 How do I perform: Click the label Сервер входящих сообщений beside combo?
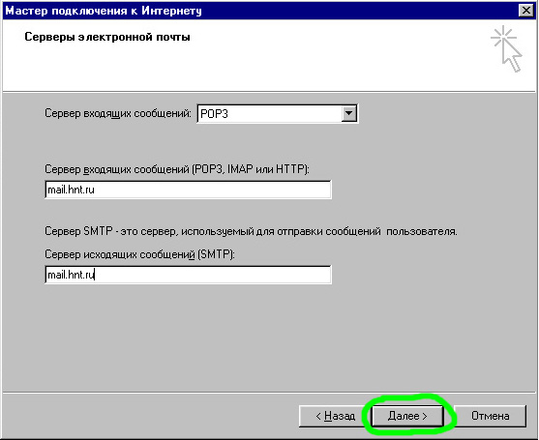[x=118, y=113]
